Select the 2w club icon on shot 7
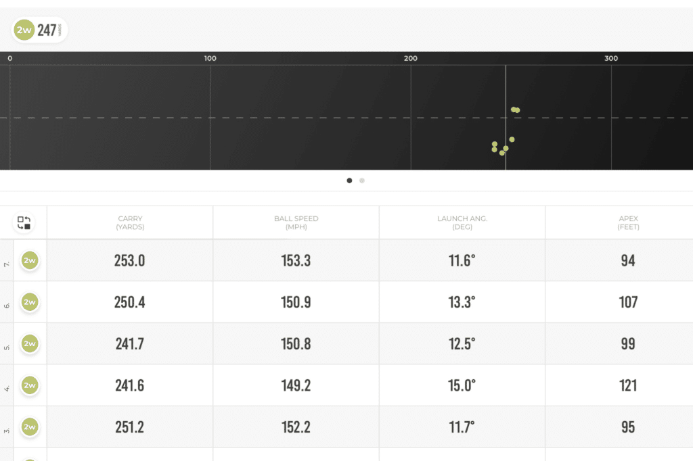The image size is (693, 461). (29, 260)
